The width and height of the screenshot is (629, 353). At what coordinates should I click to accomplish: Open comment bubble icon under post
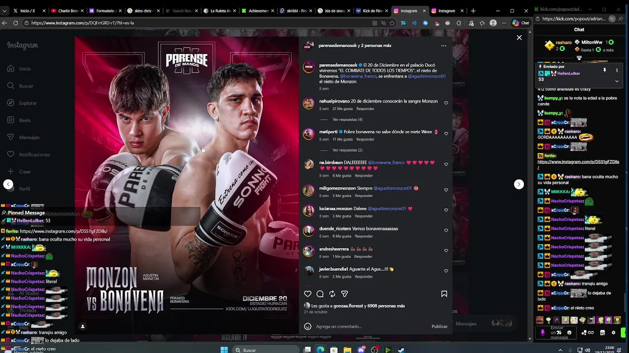click(320, 294)
